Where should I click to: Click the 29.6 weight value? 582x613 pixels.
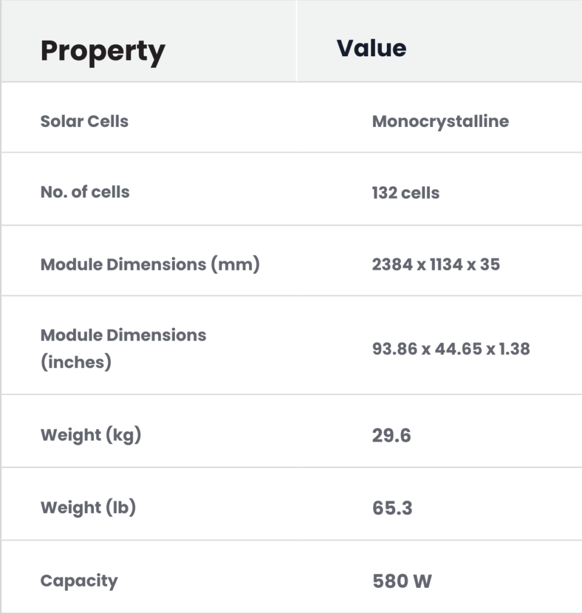tap(392, 436)
